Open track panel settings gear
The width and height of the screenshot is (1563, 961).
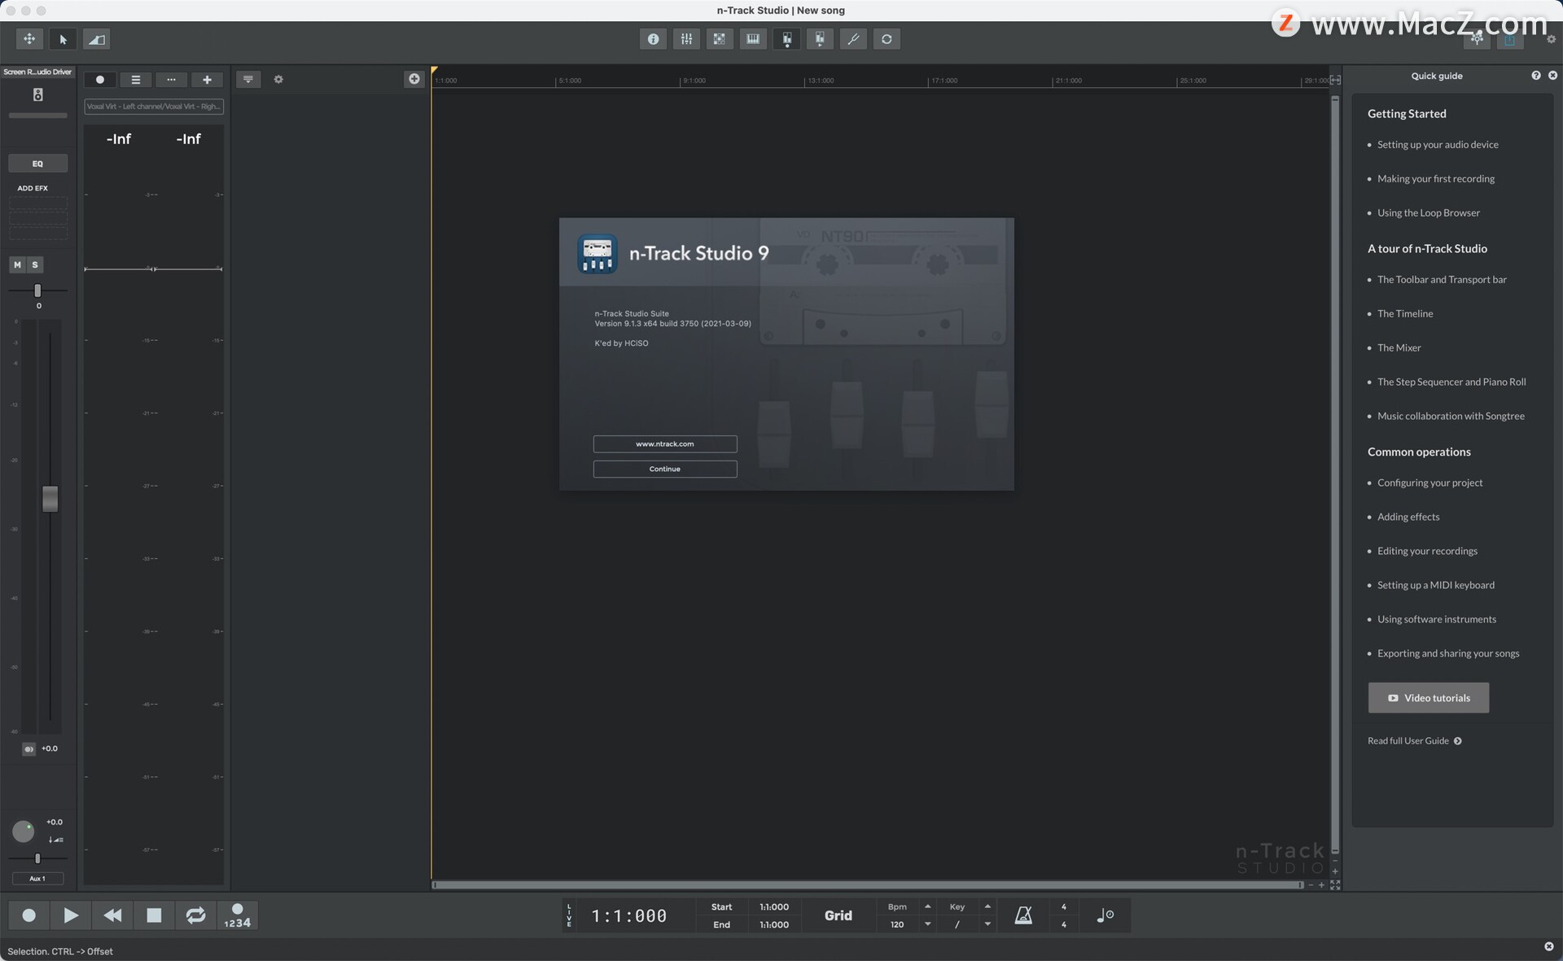coord(278,79)
